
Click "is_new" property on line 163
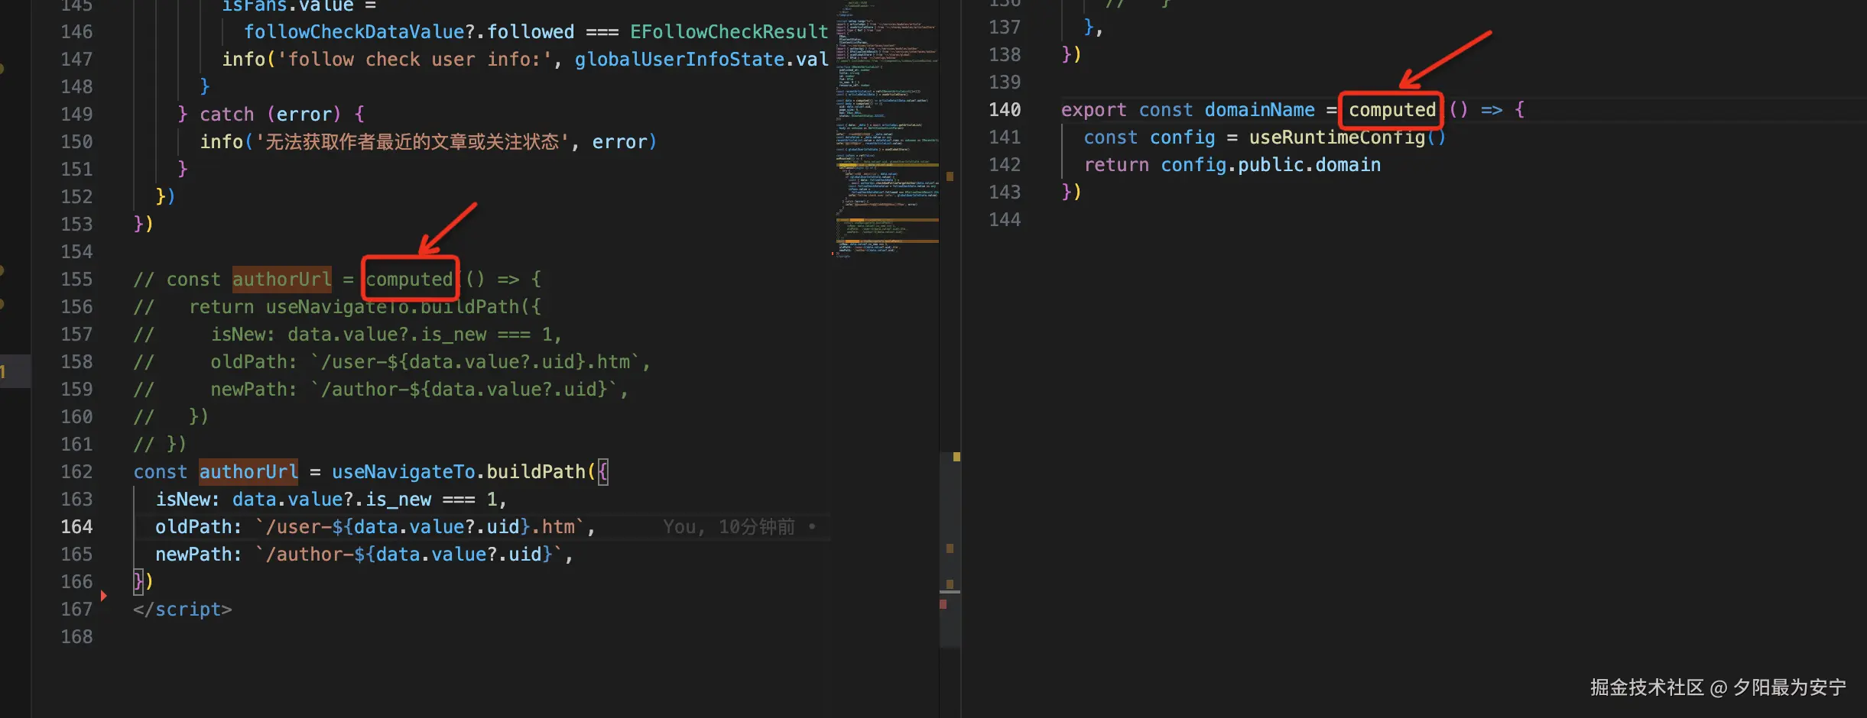(398, 500)
